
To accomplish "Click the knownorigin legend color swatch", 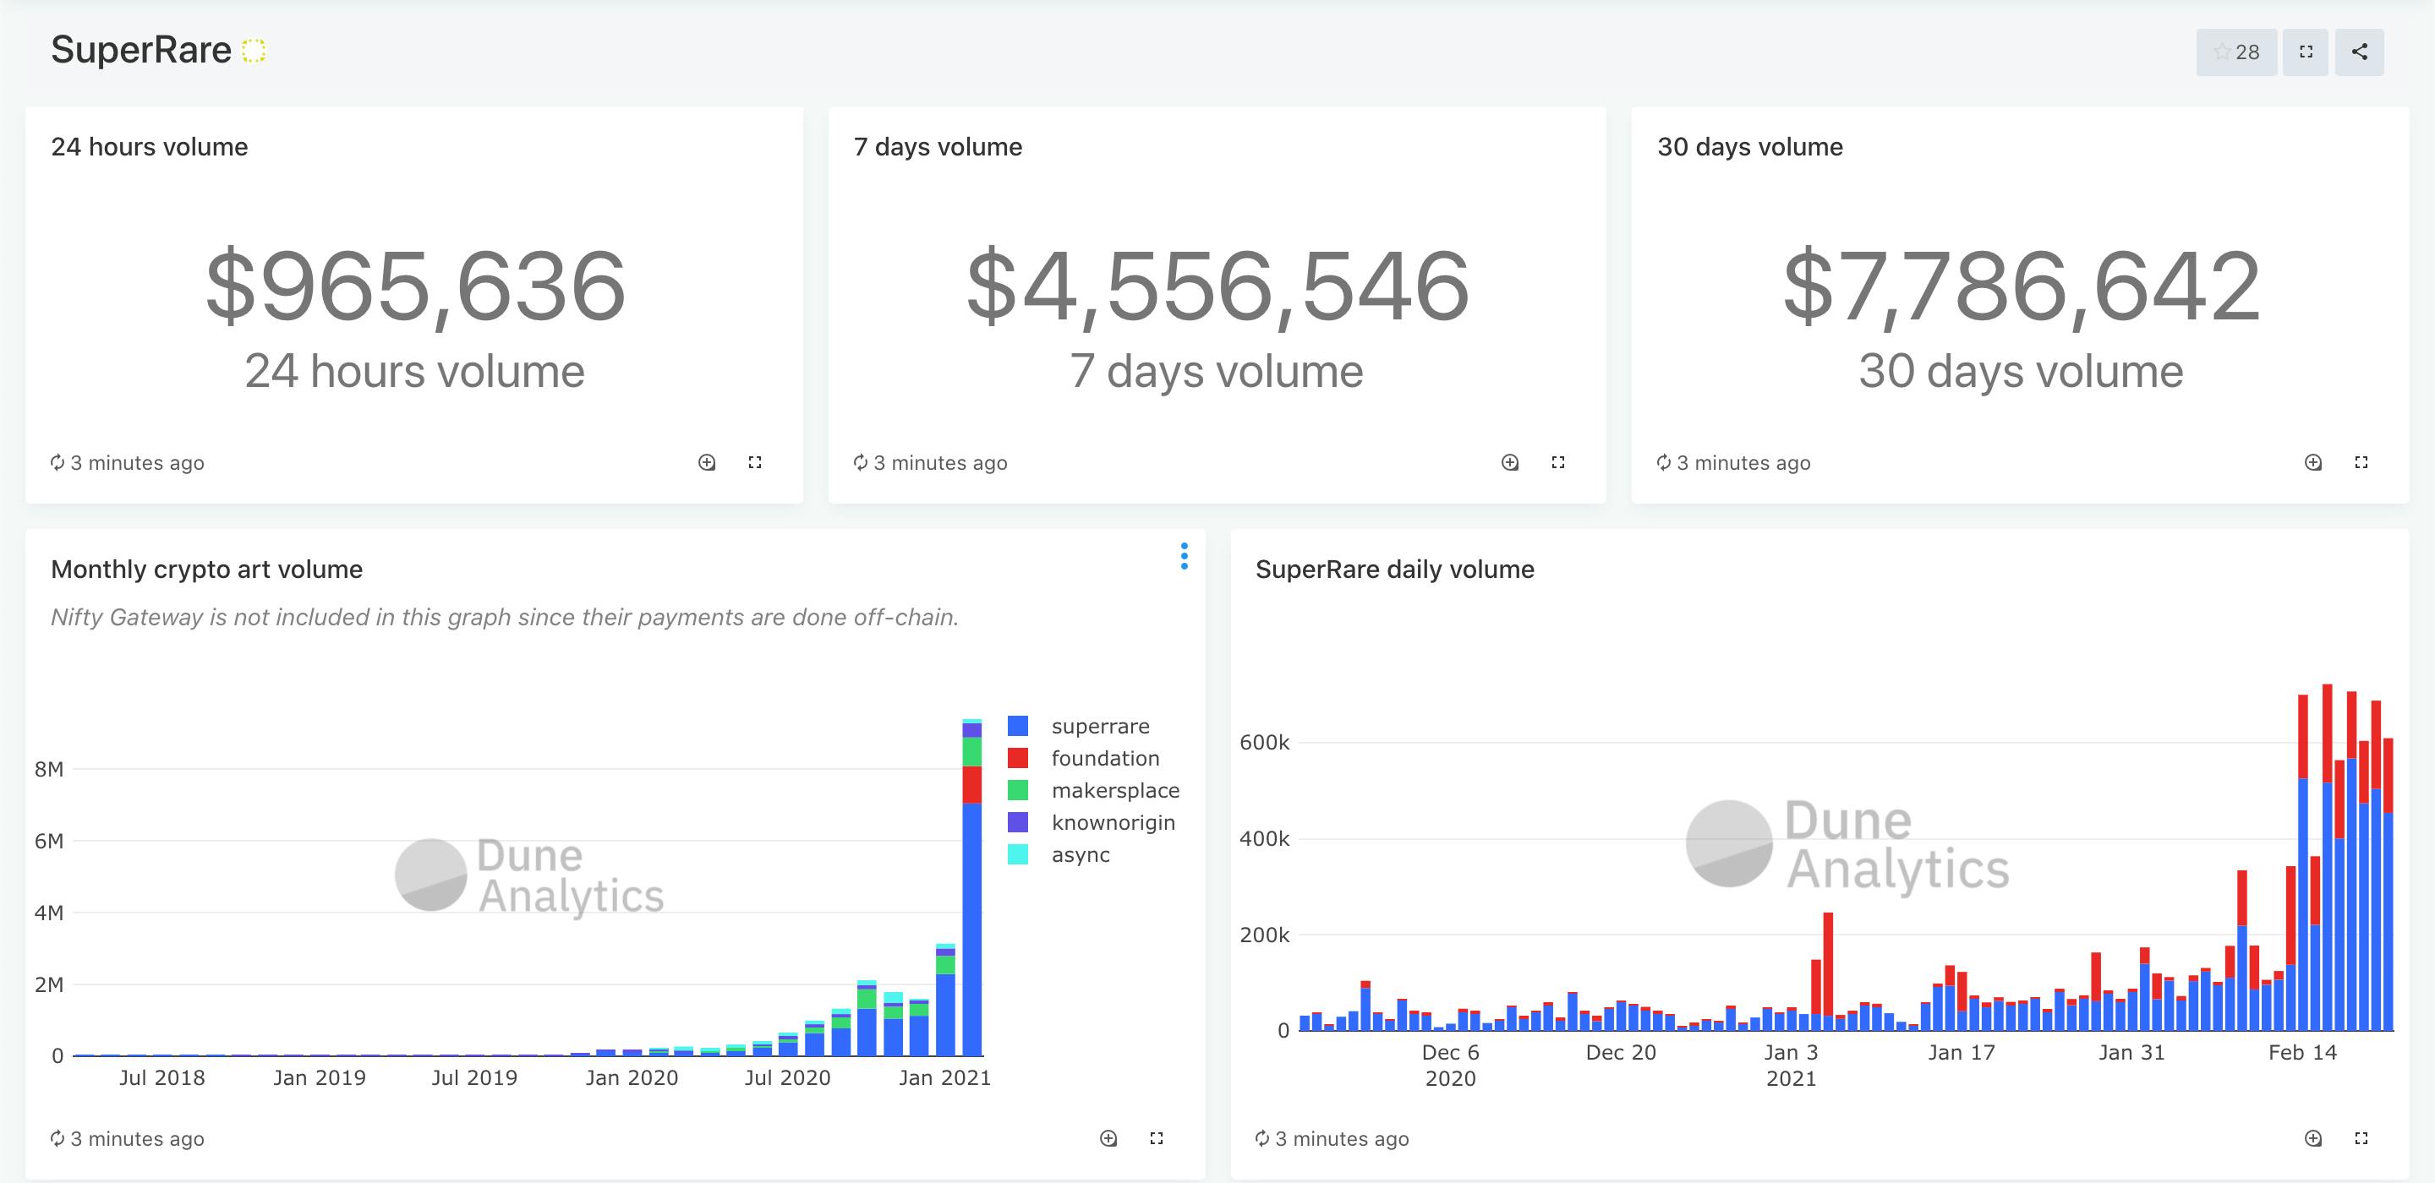I will (x=1017, y=822).
